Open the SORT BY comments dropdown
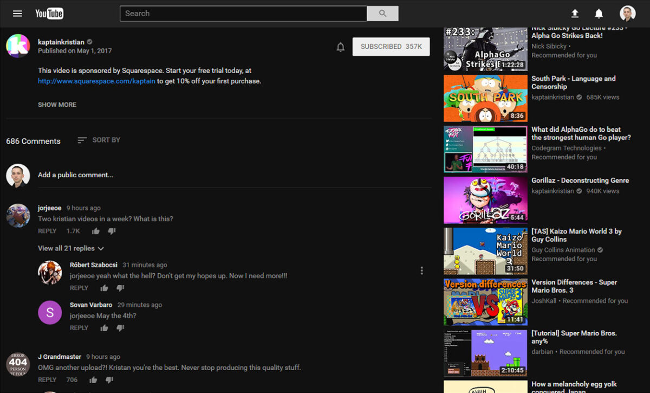650x393 pixels. [x=99, y=140]
